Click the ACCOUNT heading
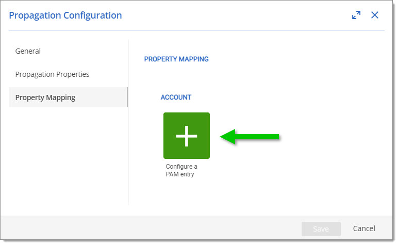 [176, 97]
